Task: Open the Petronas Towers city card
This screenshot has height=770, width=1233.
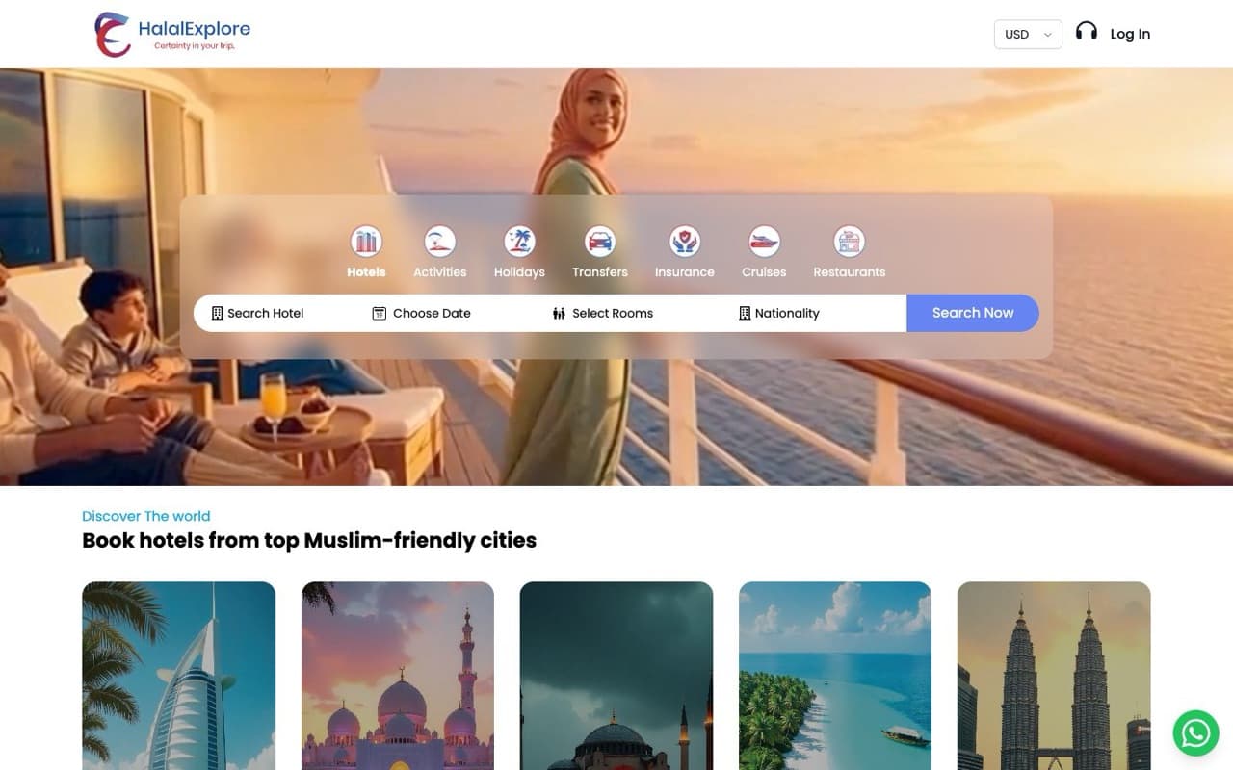Action: [x=1054, y=676]
